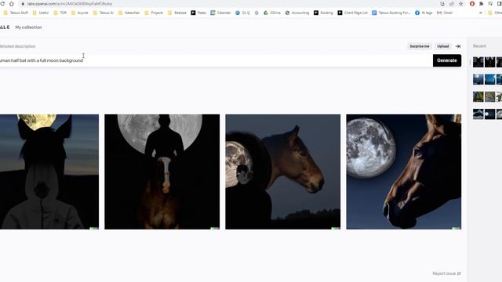Viewport: 502px width, 282px height.
Task: Open the puzzle-piece Extensions menu
Action: coord(481,4)
